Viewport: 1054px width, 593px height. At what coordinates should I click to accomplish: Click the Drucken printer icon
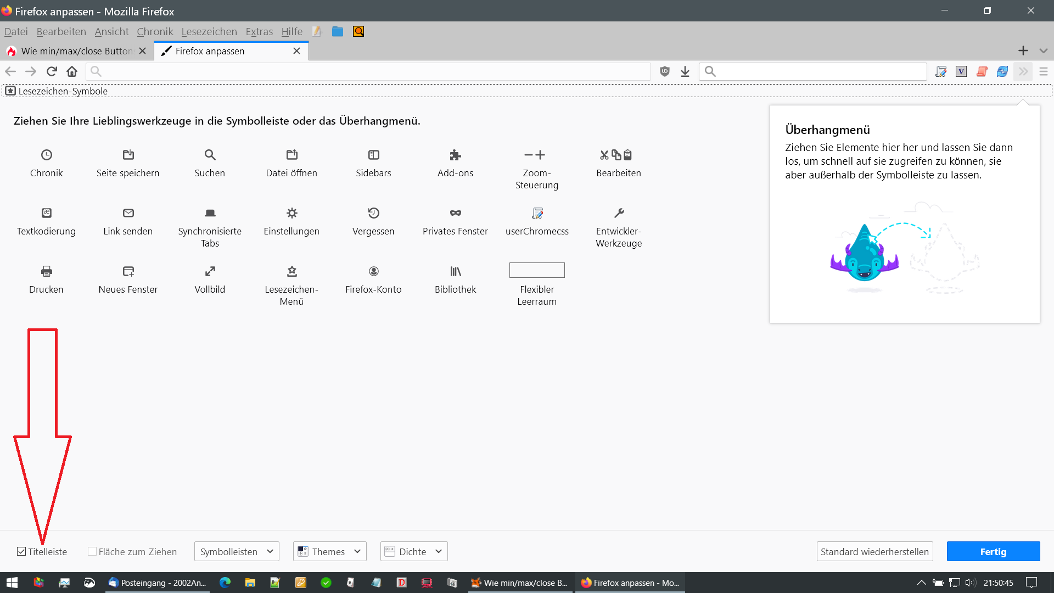47,271
